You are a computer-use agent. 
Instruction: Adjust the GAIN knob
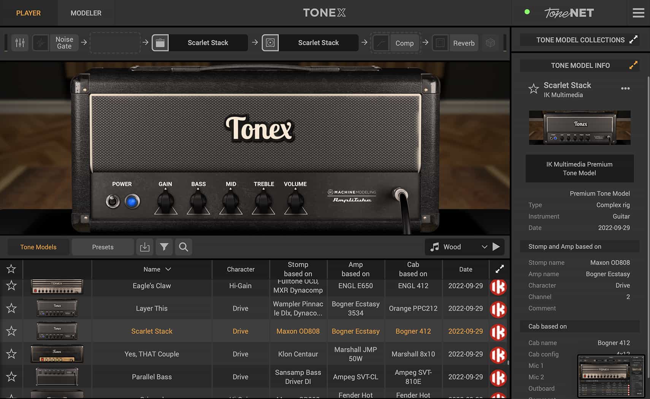[165, 202]
